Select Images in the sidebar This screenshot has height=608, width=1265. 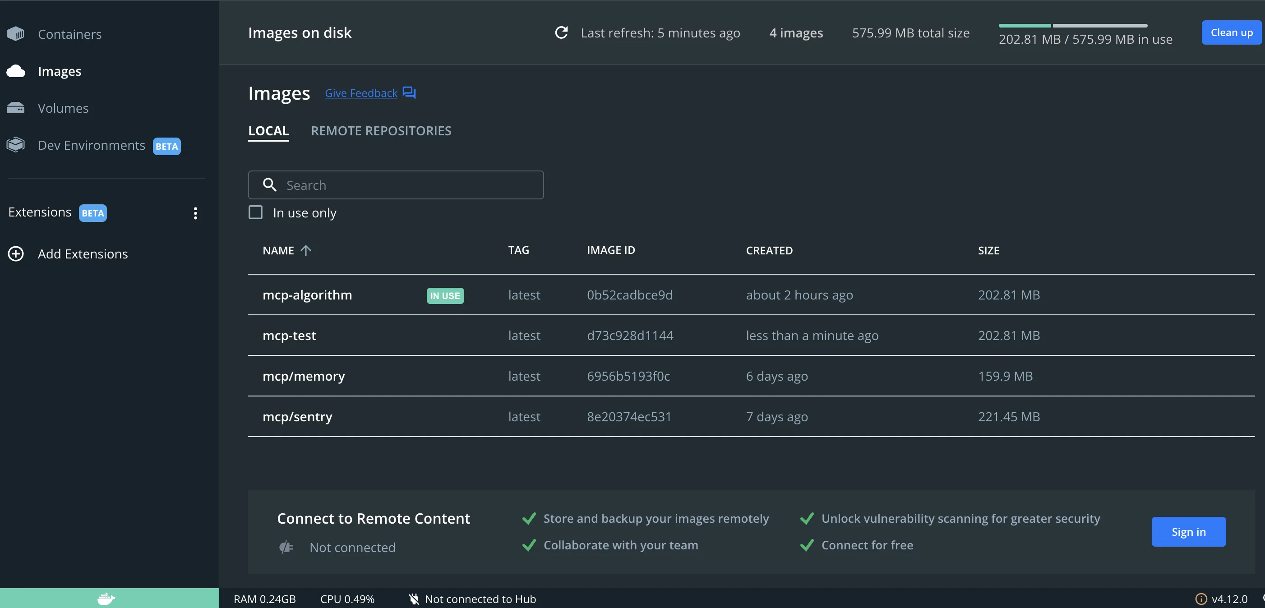60,72
